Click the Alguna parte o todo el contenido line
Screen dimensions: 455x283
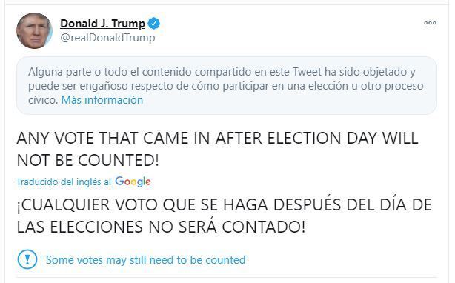pyautogui.click(x=222, y=72)
